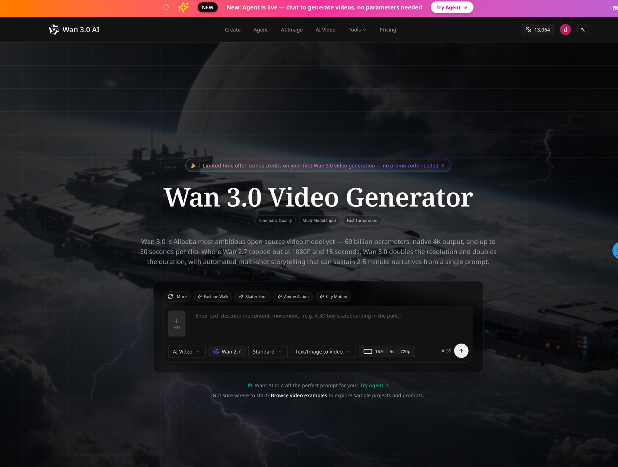Click into the prompt text input field
Image resolution: width=618 pixels, height=467 pixels.
click(331, 323)
